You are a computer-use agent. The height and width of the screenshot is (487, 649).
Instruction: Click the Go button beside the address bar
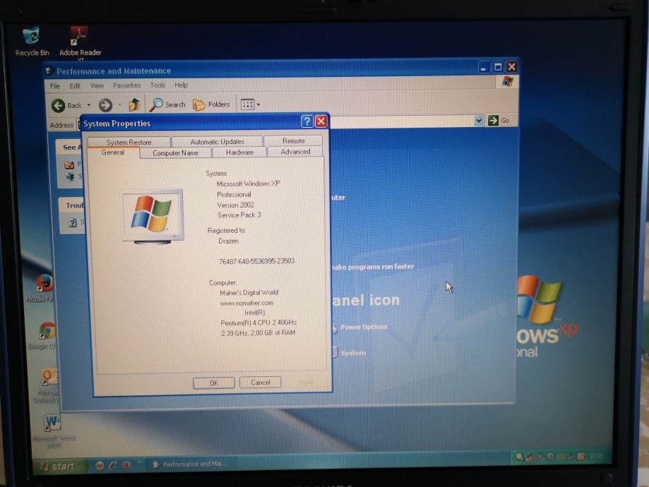pyautogui.click(x=499, y=121)
